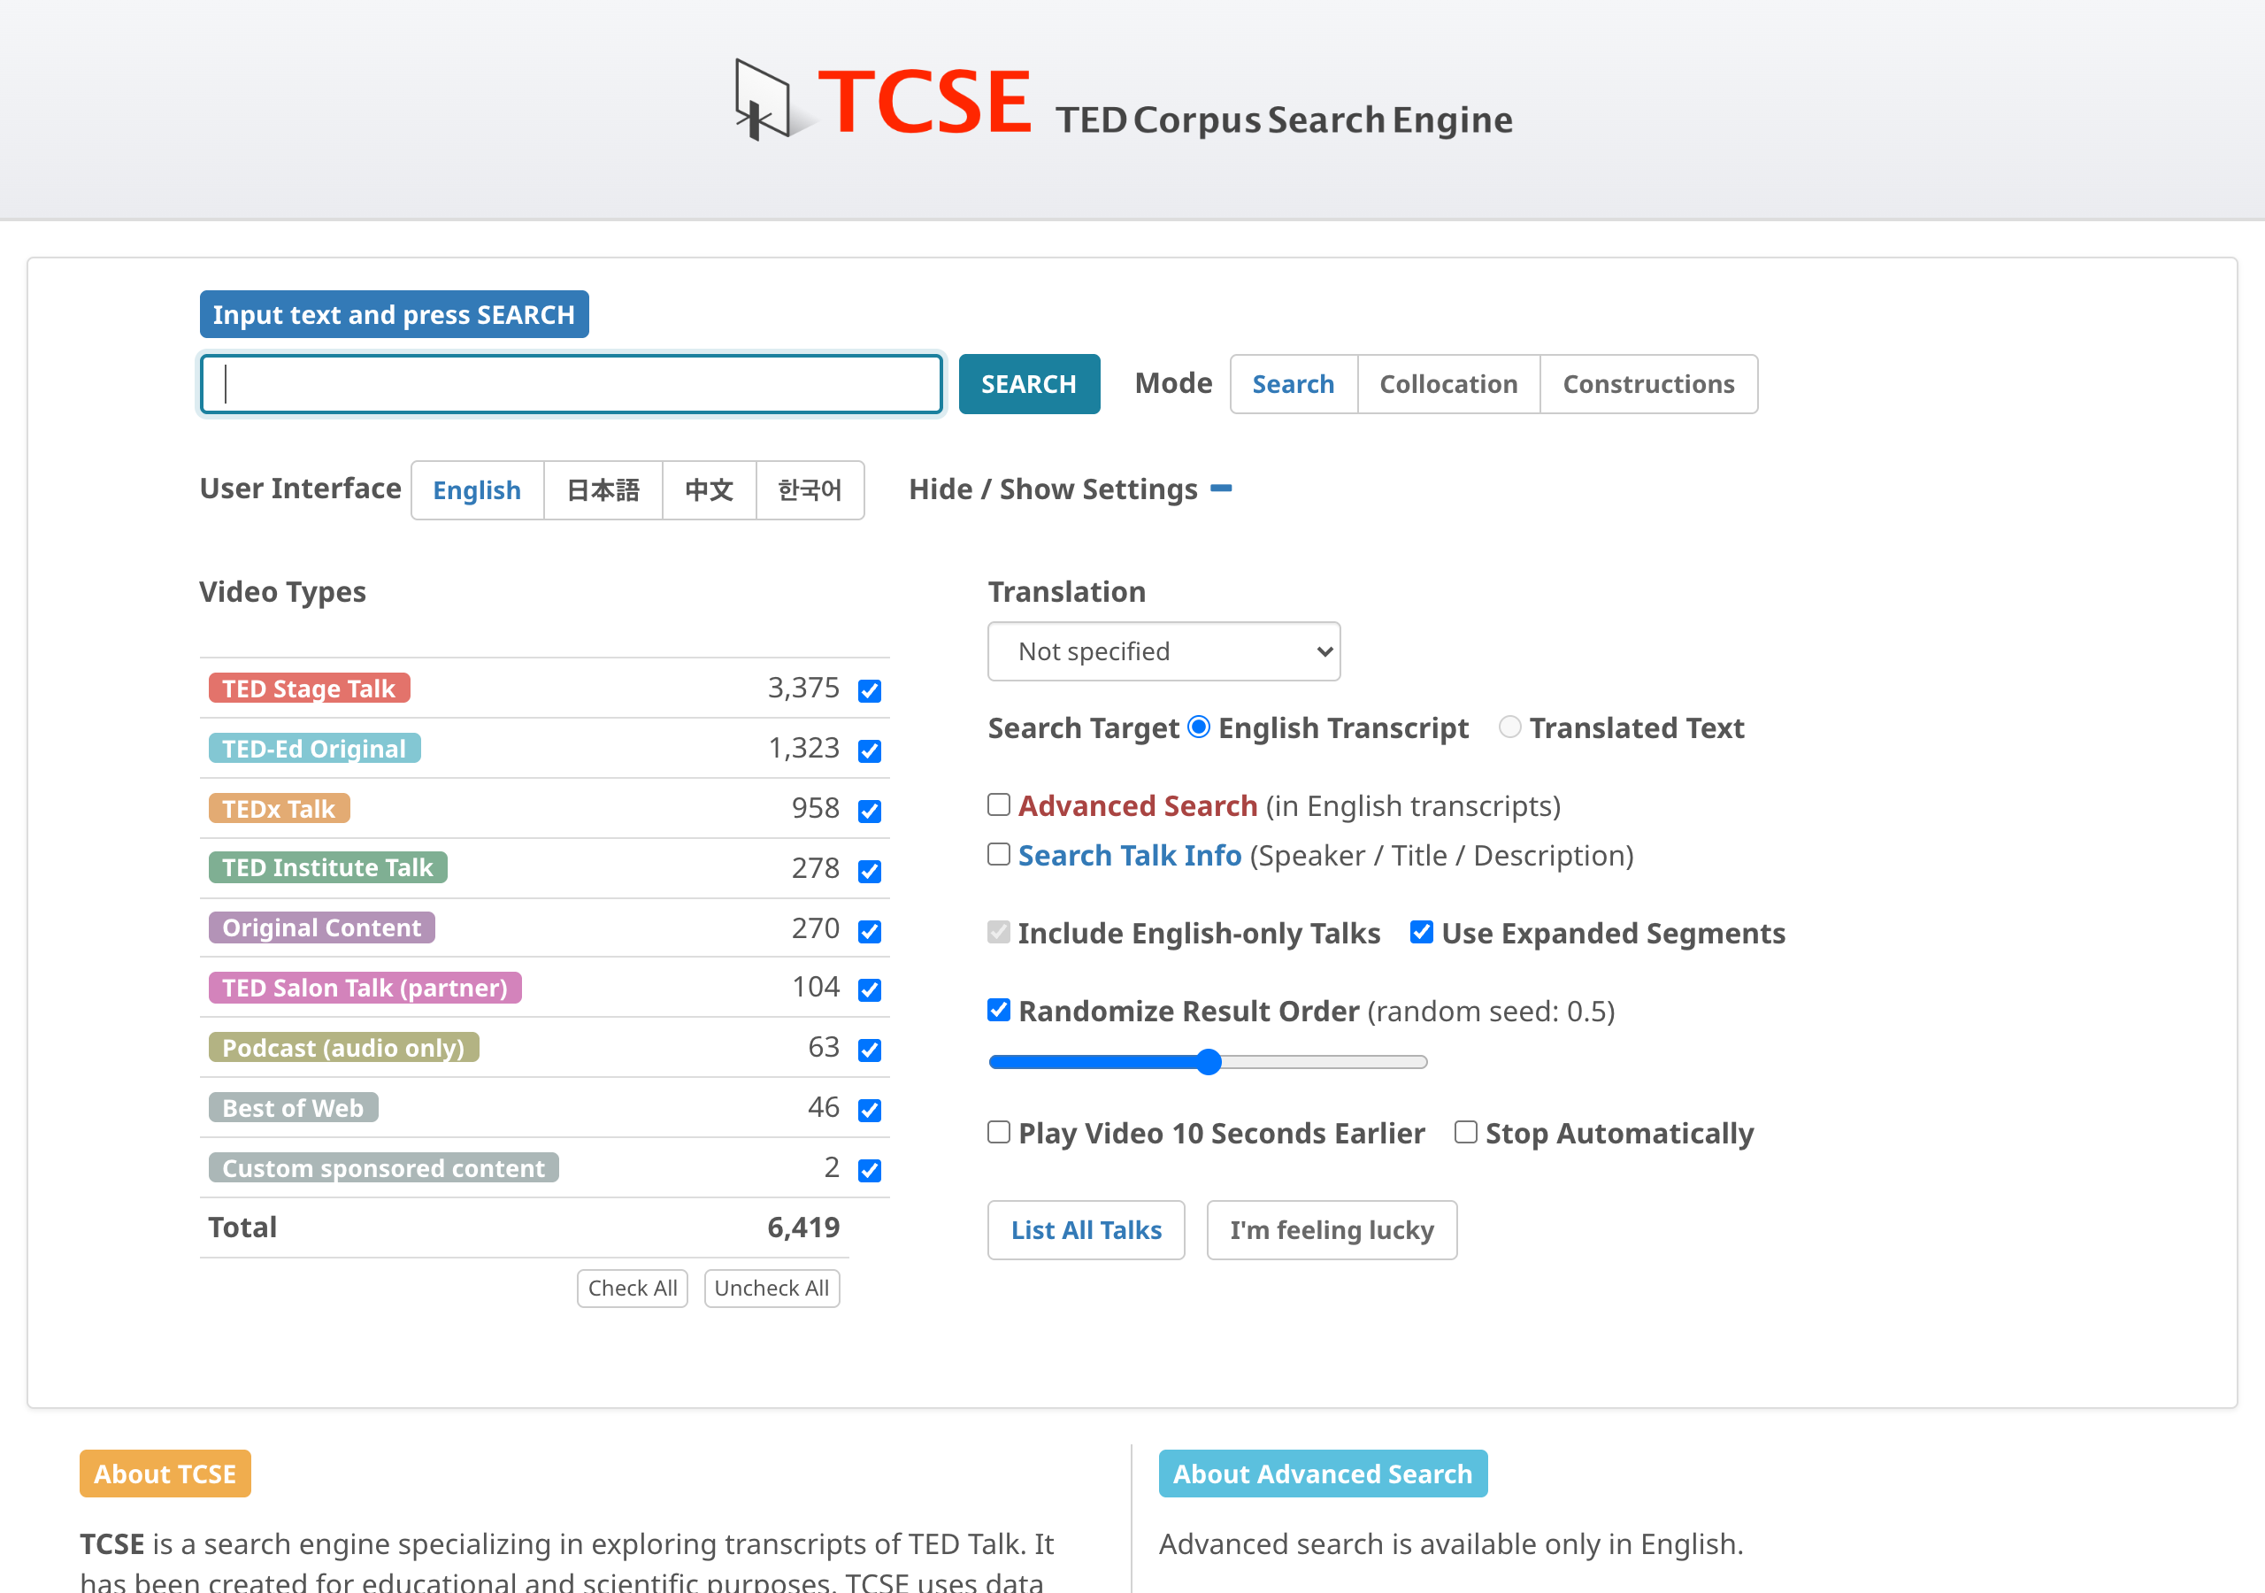Screen dimensions: 2265x1593
Task: Toggle the Hide / Show Settings section
Action: pos(1053,489)
